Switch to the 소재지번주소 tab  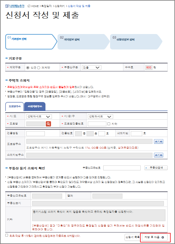point(35,106)
